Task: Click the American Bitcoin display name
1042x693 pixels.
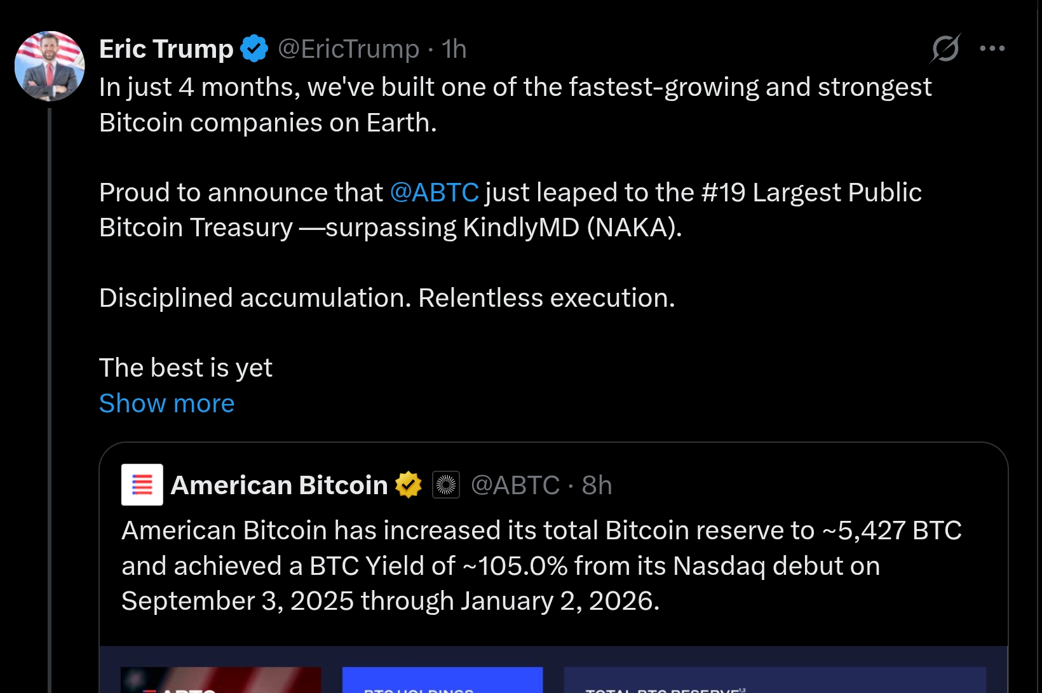Action: tap(279, 485)
